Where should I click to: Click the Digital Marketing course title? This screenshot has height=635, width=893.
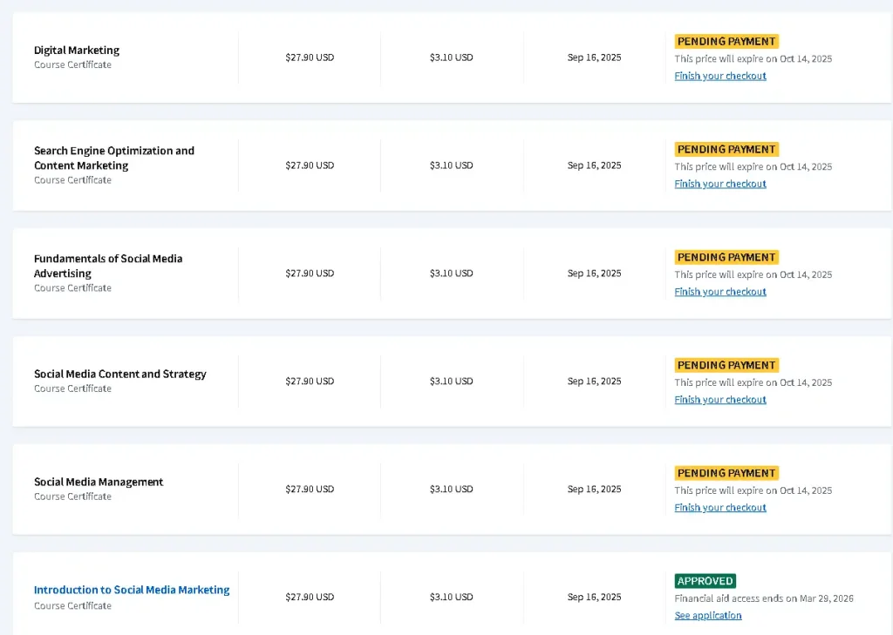[77, 51]
